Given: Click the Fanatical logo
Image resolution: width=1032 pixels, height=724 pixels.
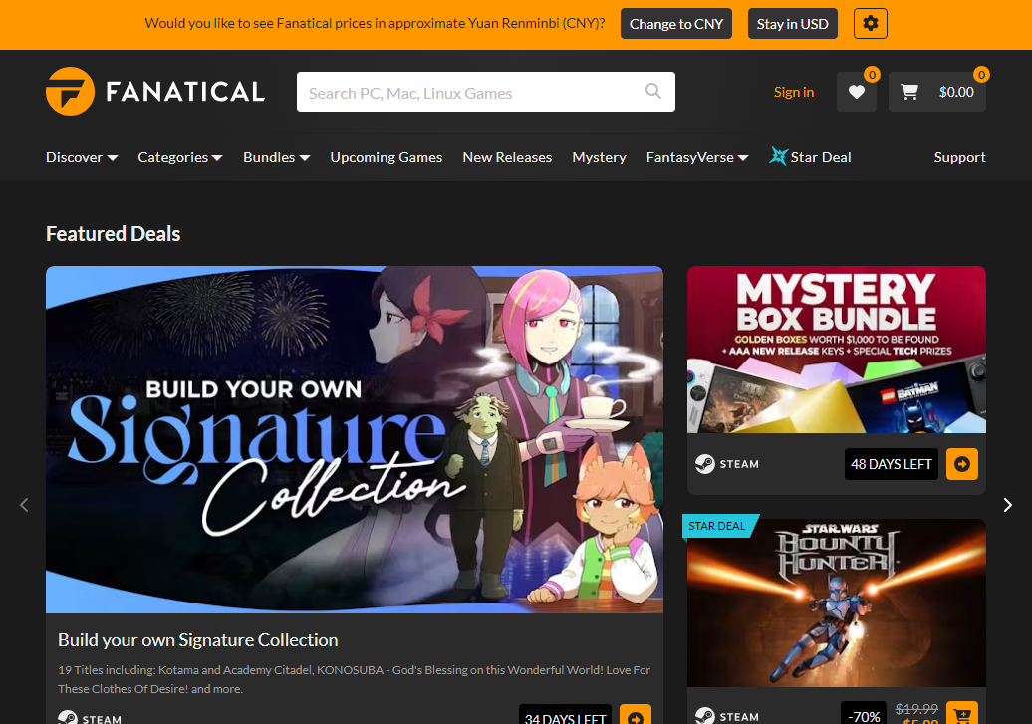Looking at the screenshot, I should pyautogui.click(x=155, y=91).
